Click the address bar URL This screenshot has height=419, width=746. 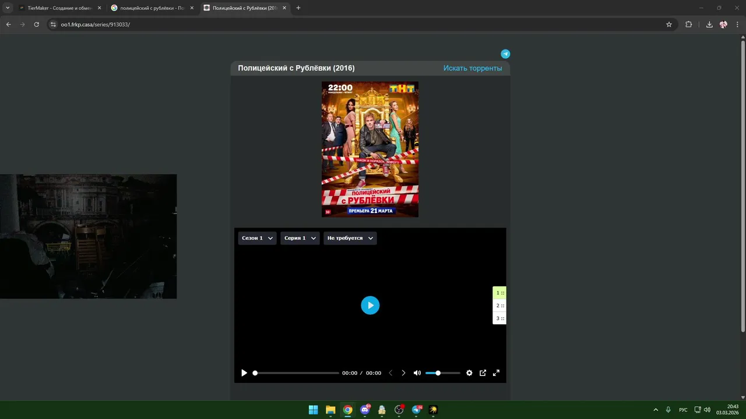click(95, 24)
